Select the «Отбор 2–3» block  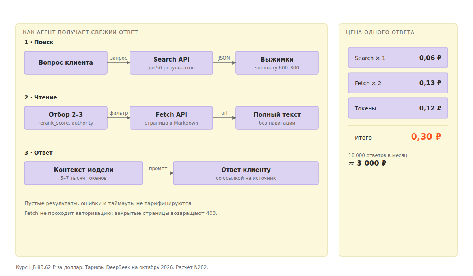66,118
